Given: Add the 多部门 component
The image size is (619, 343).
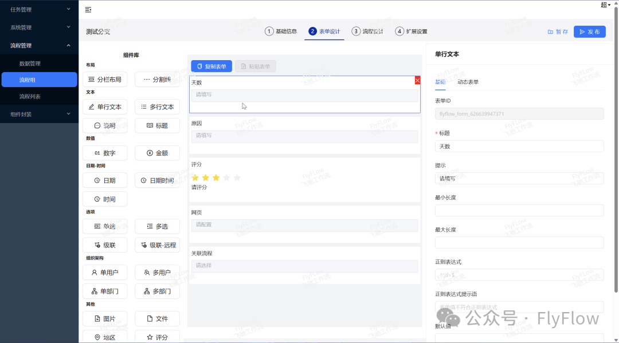Looking at the screenshot, I should (x=157, y=291).
